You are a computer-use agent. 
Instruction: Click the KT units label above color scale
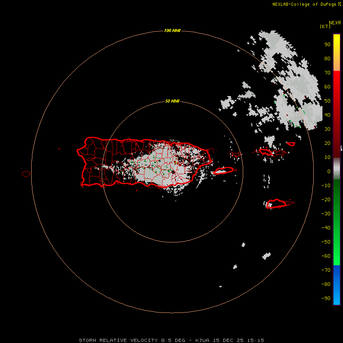click(325, 26)
